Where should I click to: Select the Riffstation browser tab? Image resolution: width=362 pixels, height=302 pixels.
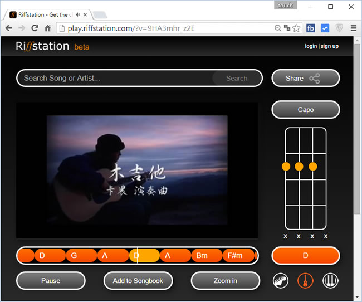[x=48, y=14]
